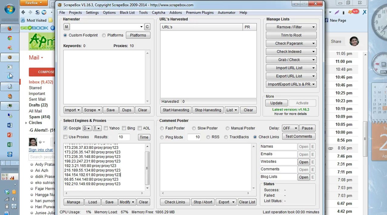Click the E button next to Emails
Image resolution: width=387 pixels, height=215 pixels.
312,154
